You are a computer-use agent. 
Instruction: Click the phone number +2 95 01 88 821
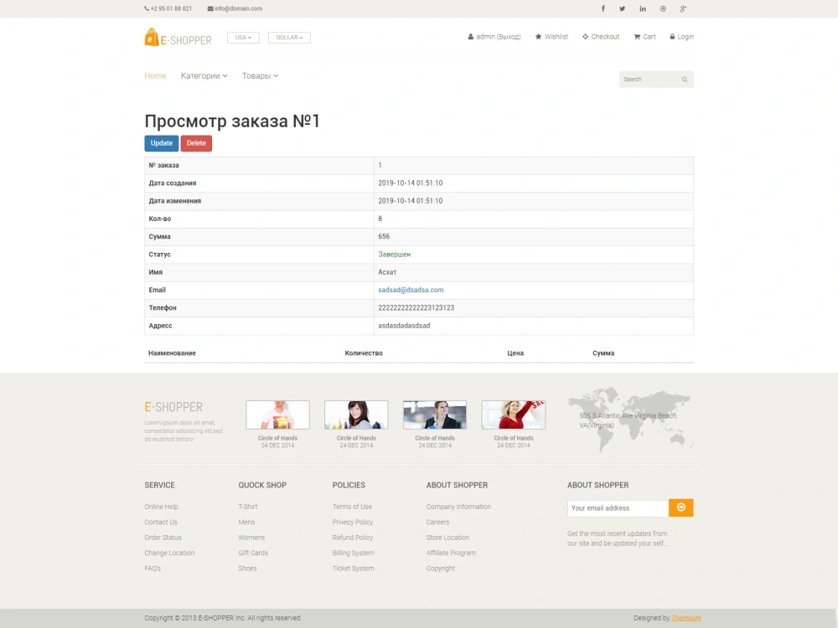coord(168,8)
